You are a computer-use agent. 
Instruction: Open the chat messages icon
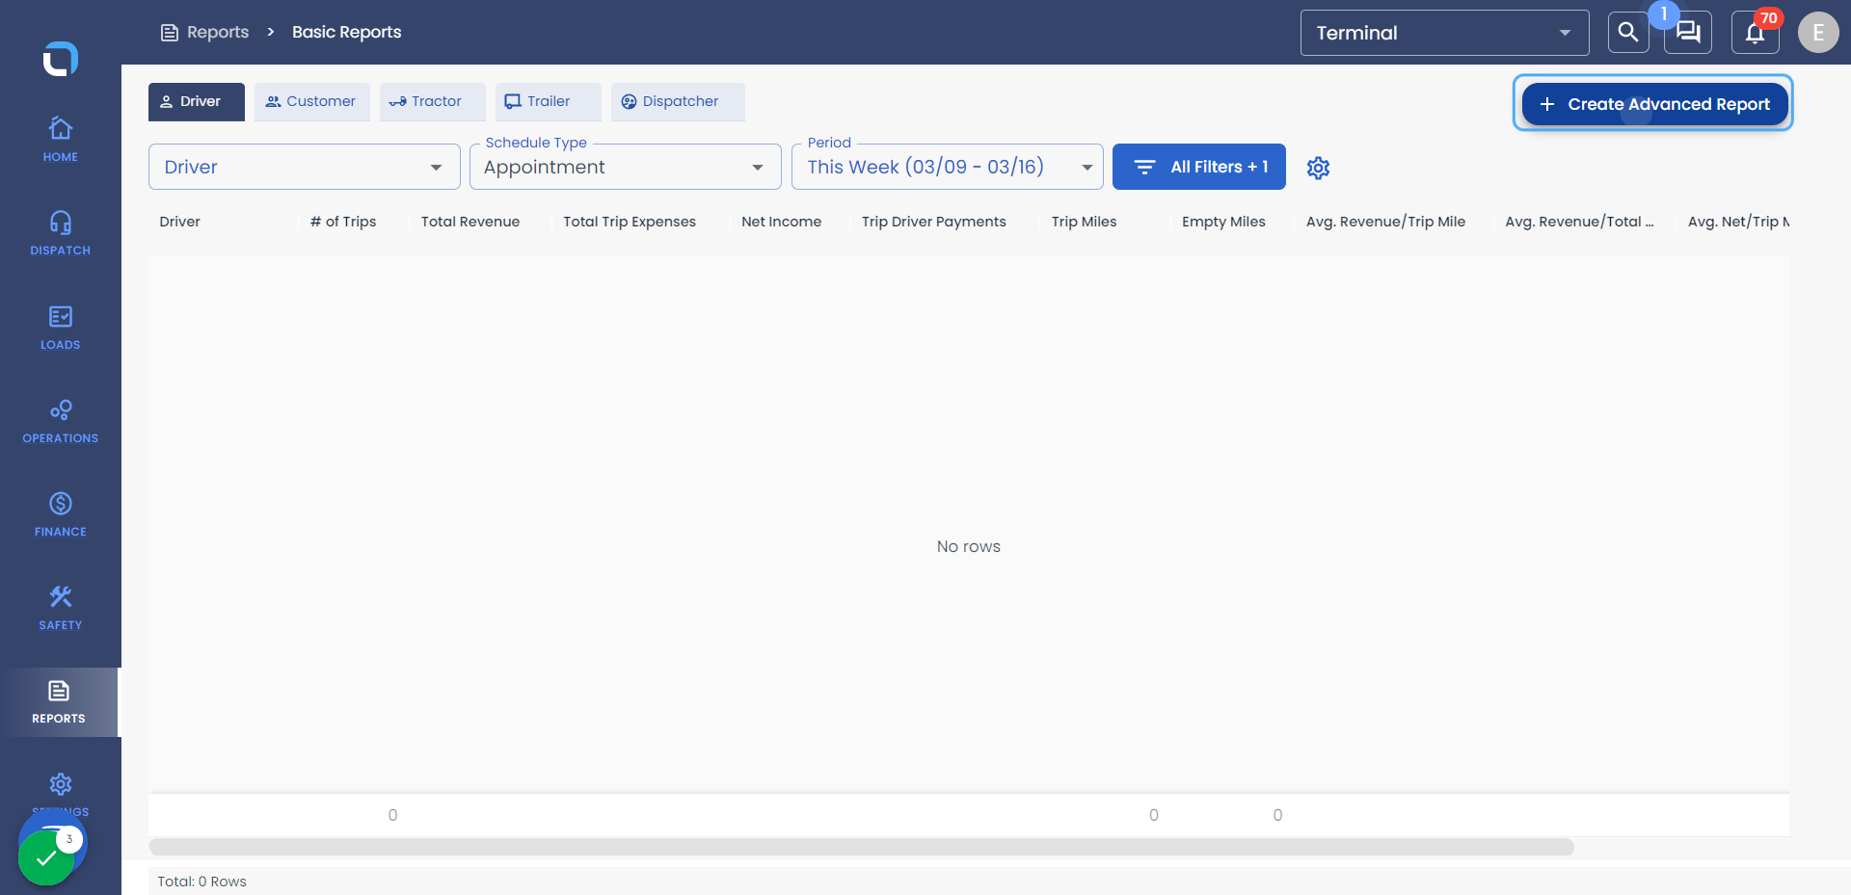pyautogui.click(x=1688, y=32)
